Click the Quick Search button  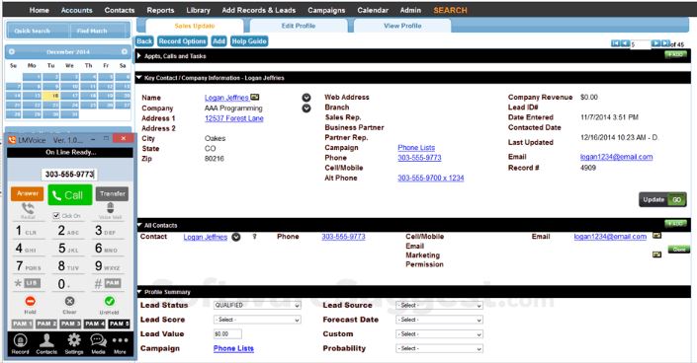(32, 31)
